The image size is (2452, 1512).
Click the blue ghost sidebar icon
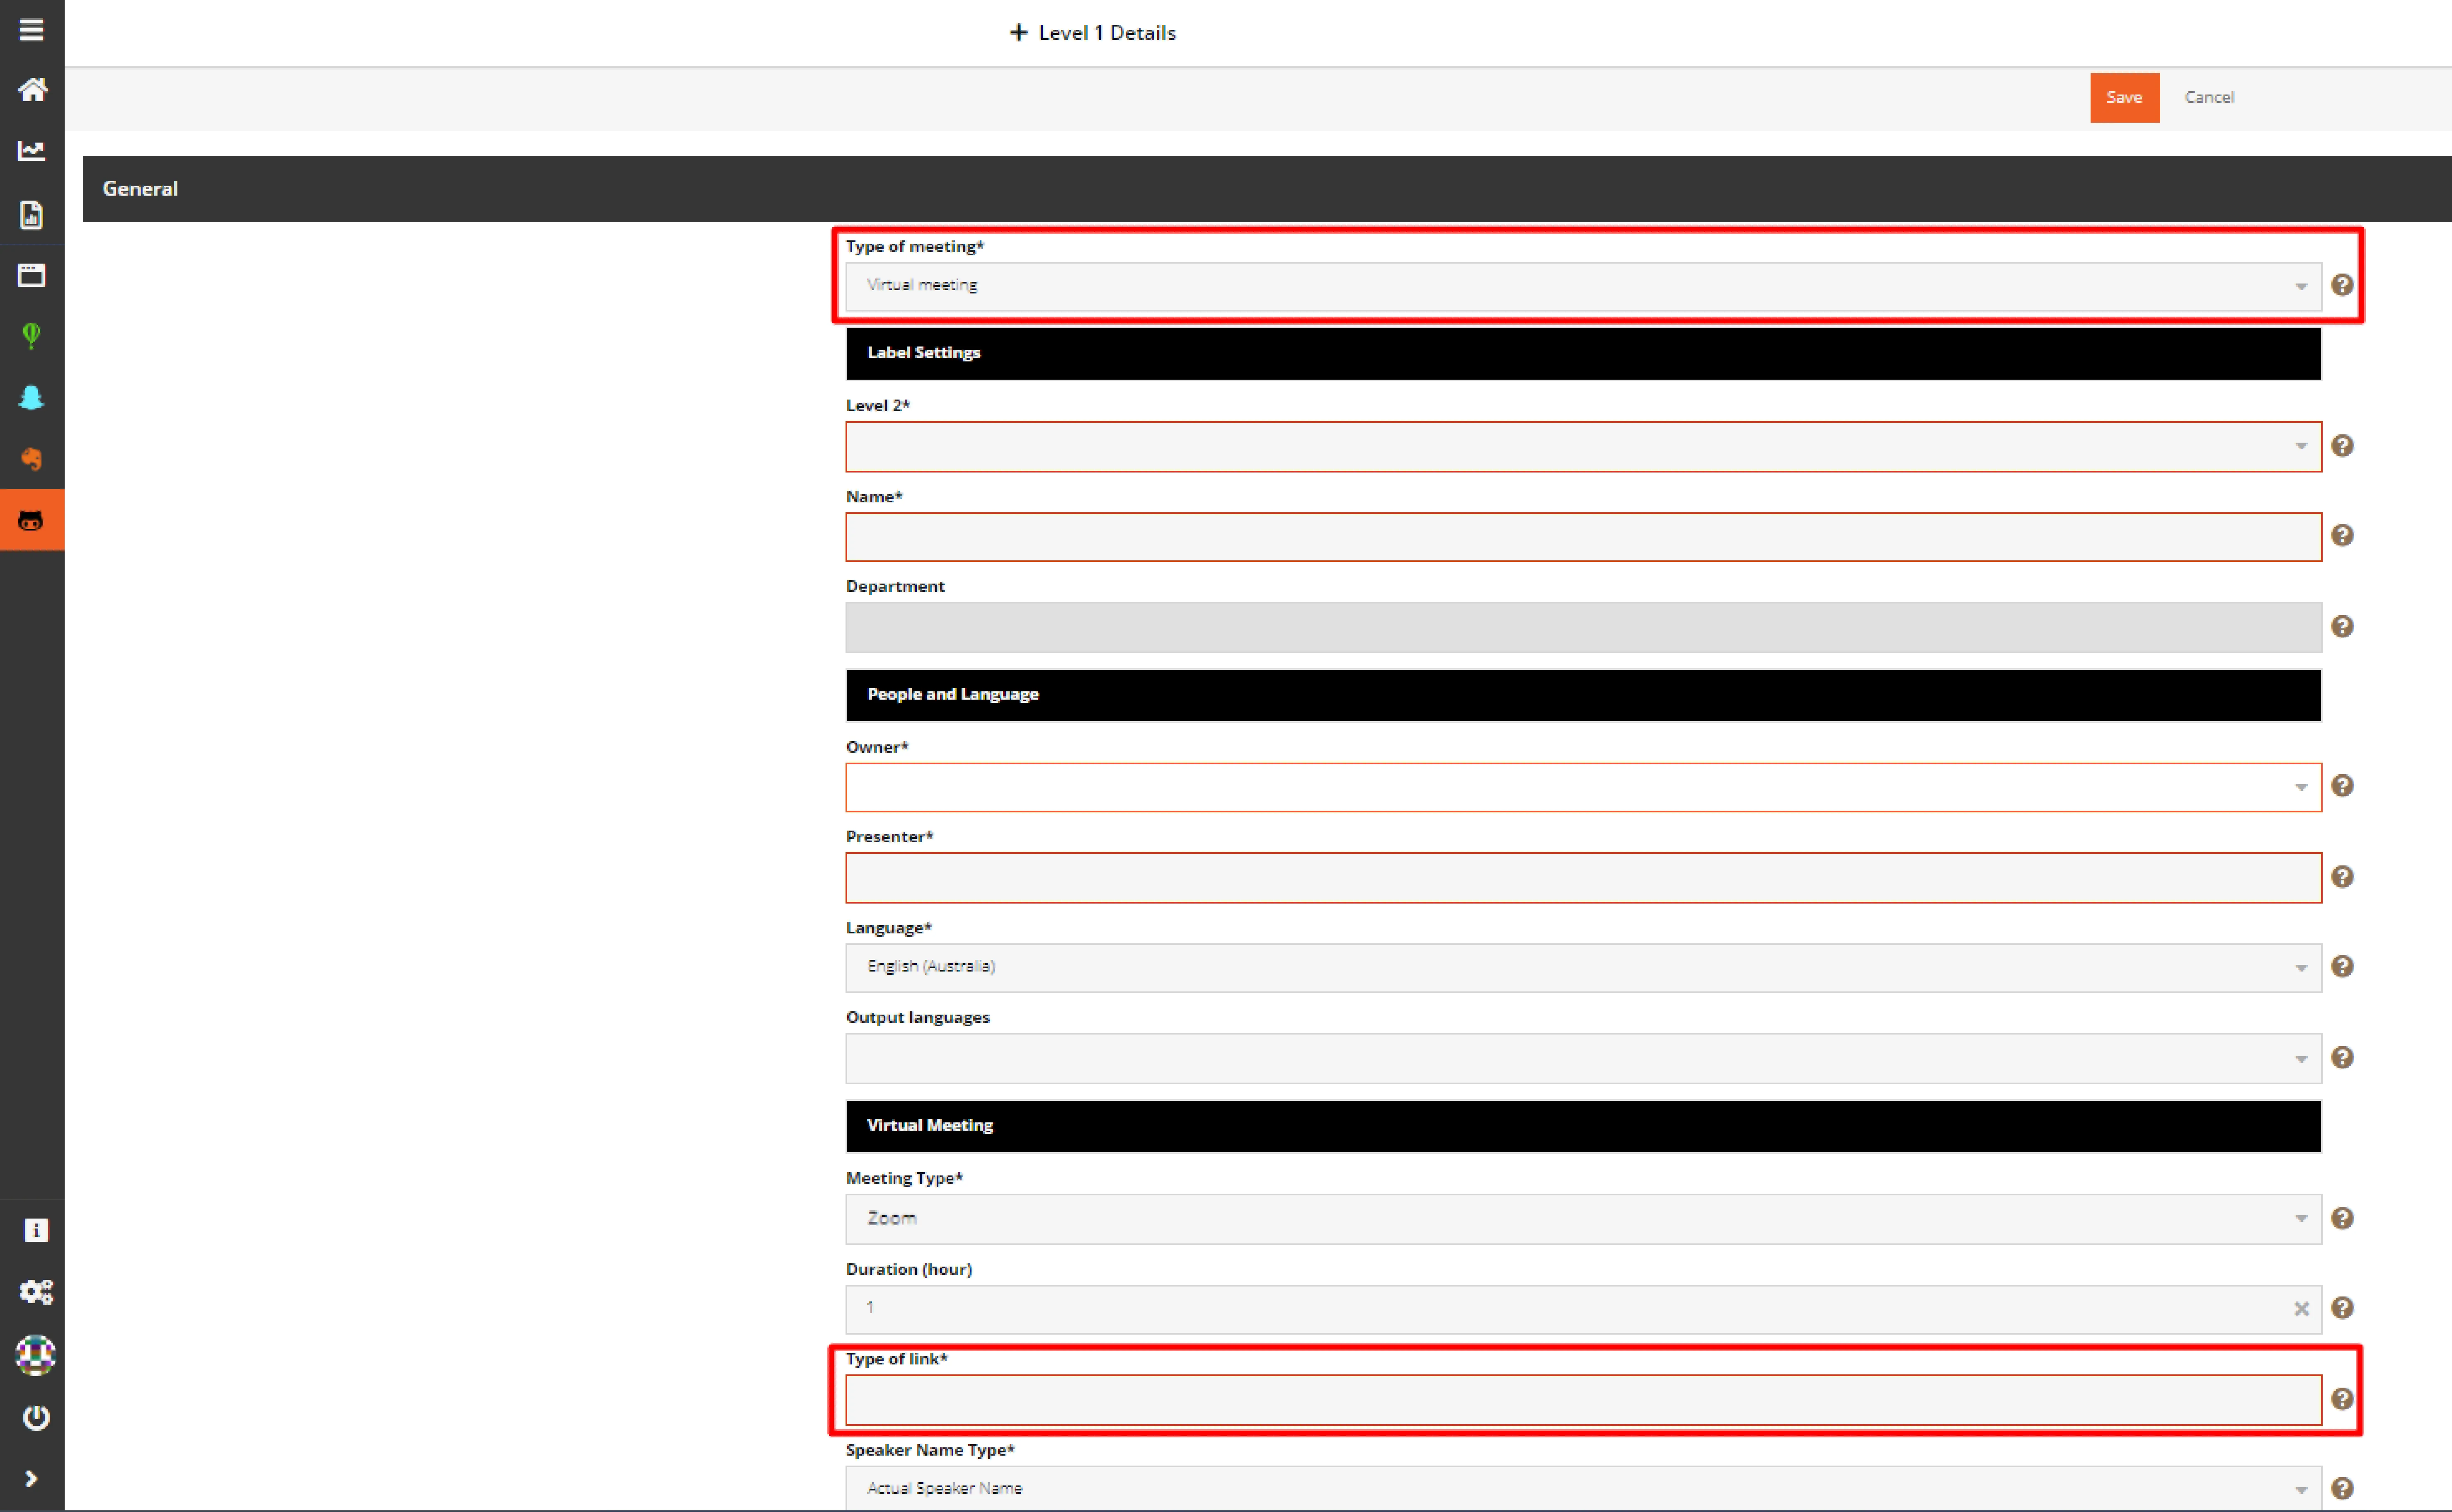[x=32, y=398]
